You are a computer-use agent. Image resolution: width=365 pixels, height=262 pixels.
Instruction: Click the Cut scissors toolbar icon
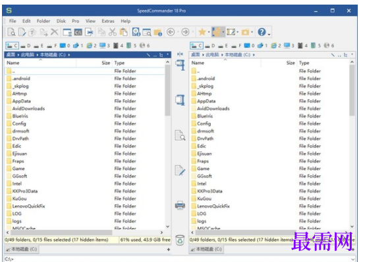(113, 32)
